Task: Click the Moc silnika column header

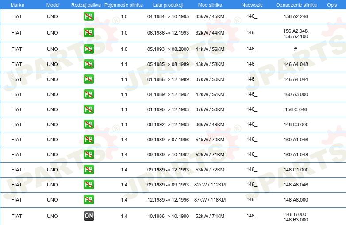Action: [x=210, y=5]
